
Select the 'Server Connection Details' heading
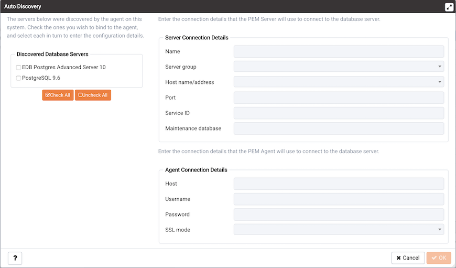click(197, 38)
